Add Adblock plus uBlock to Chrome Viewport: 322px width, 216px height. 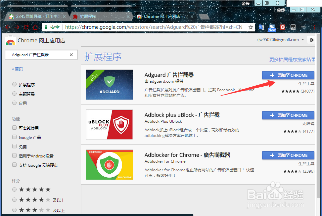288,115
